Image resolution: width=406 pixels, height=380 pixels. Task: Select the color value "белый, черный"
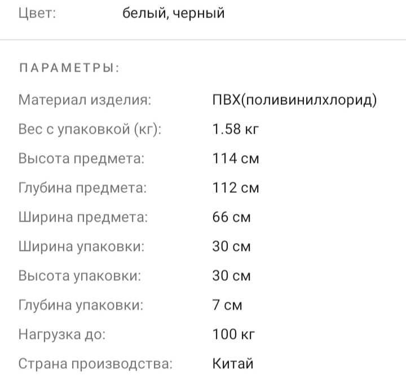(174, 13)
